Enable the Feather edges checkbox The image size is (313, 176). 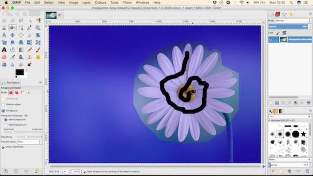[x=3, y=104]
